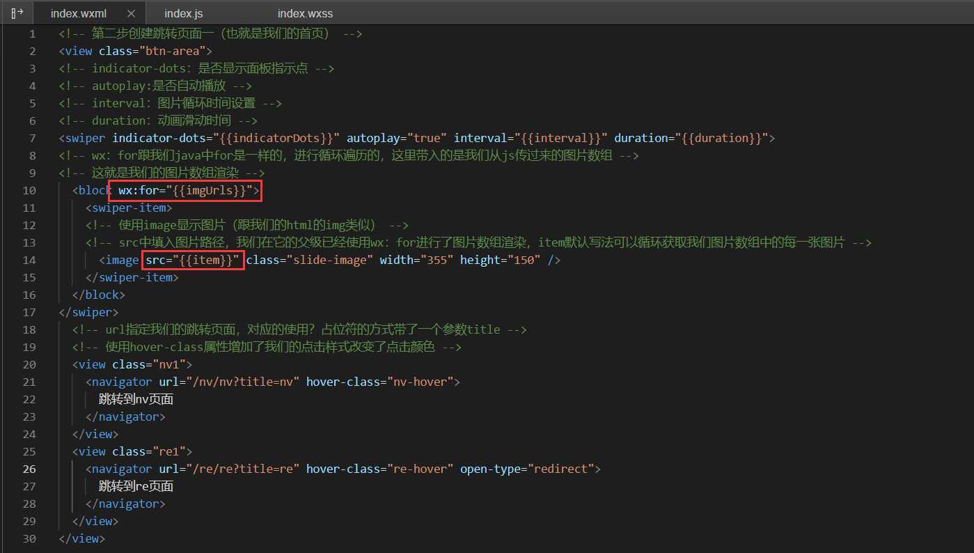Click the {{indicatorDots}} binding value
The width and height of the screenshot is (974, 553).
(x=276, y=138)
